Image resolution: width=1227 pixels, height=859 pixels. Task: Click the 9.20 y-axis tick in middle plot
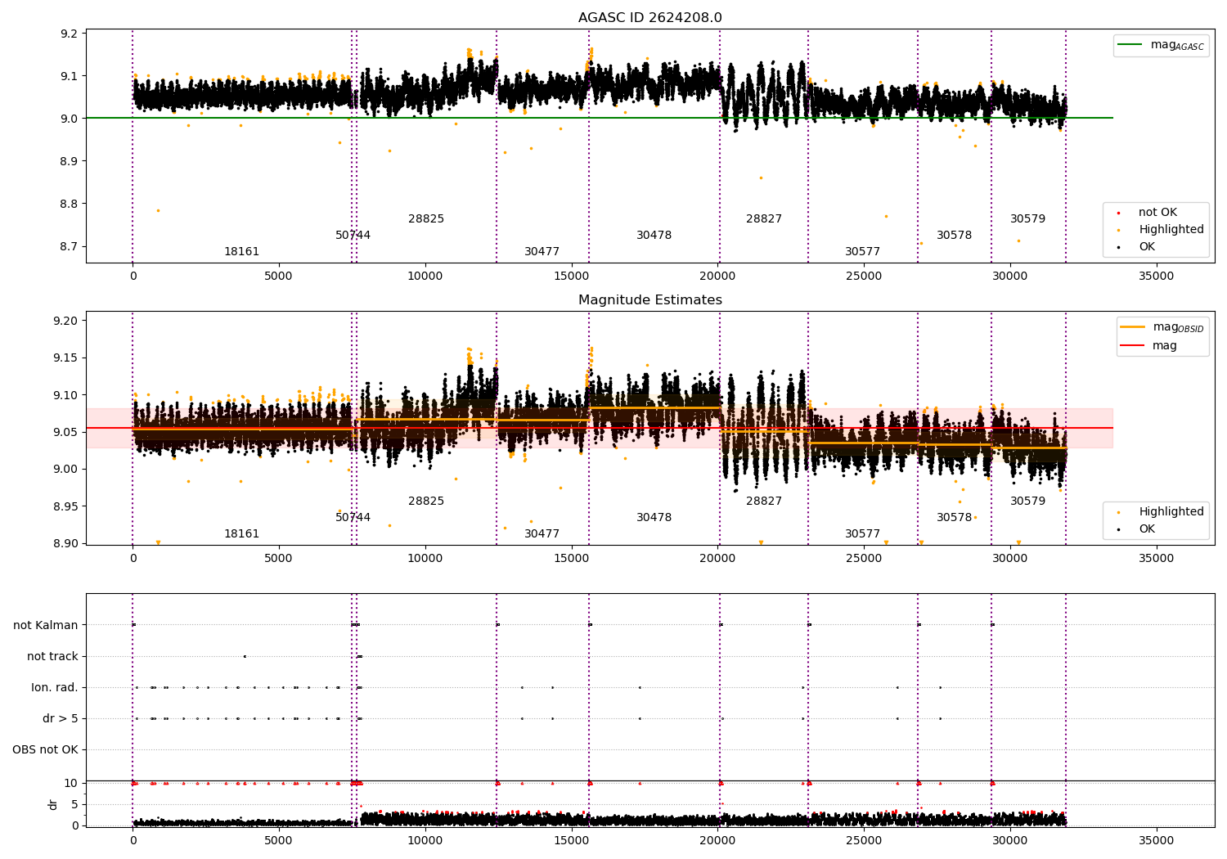click(66, 321)
